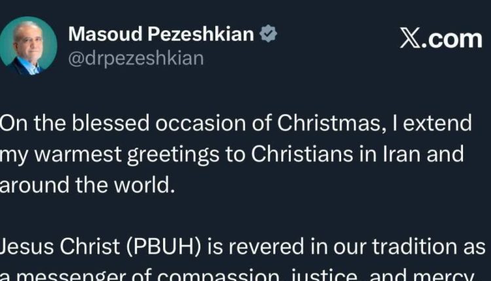Open Masoud Pezeshkian's profile picture
This screenshot has width=491, height=281.
(27, 46)
